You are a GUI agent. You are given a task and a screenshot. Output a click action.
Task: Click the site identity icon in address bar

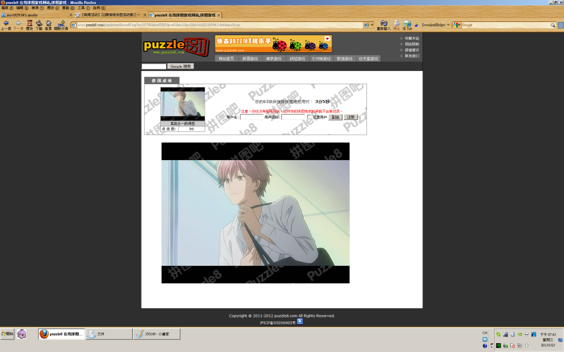(74, 25)
